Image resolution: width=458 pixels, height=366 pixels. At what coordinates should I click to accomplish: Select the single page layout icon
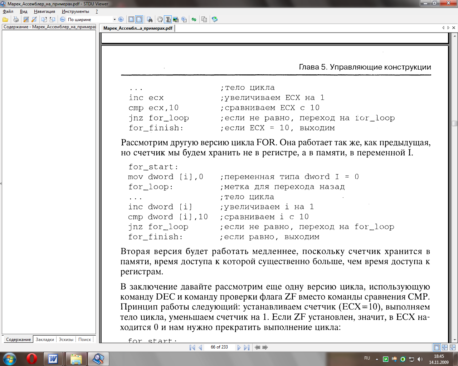pos(131,19)
